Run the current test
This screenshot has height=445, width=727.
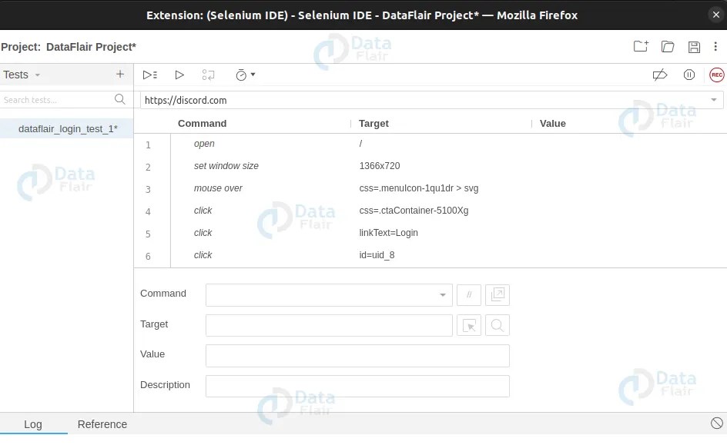[179, 75]
